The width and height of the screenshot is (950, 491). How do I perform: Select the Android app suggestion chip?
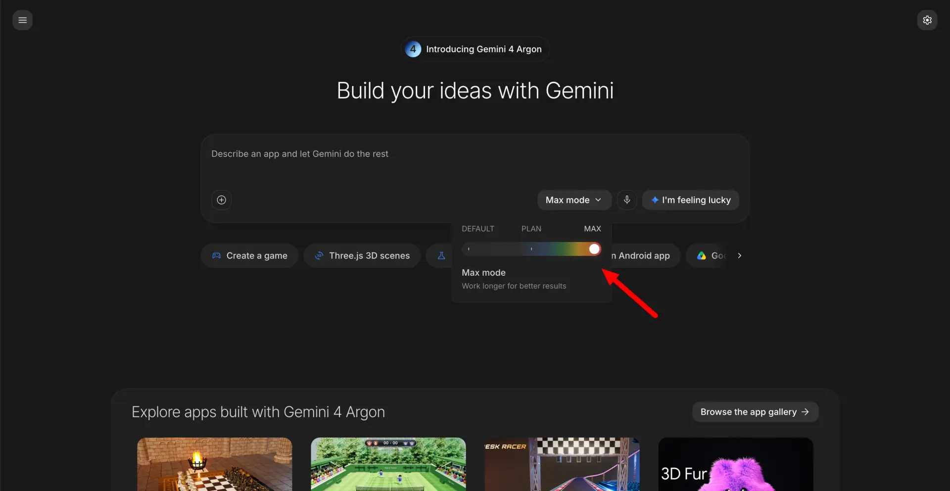(x=646, y=256)
